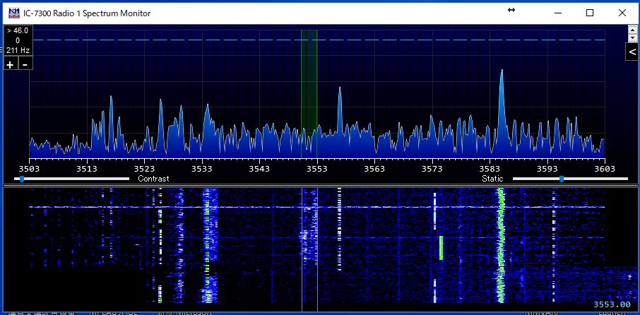Expand the side panel with the < button
The width and height of the screenshot is (640, 315).
pyautogui.click(x=632, y=52)
